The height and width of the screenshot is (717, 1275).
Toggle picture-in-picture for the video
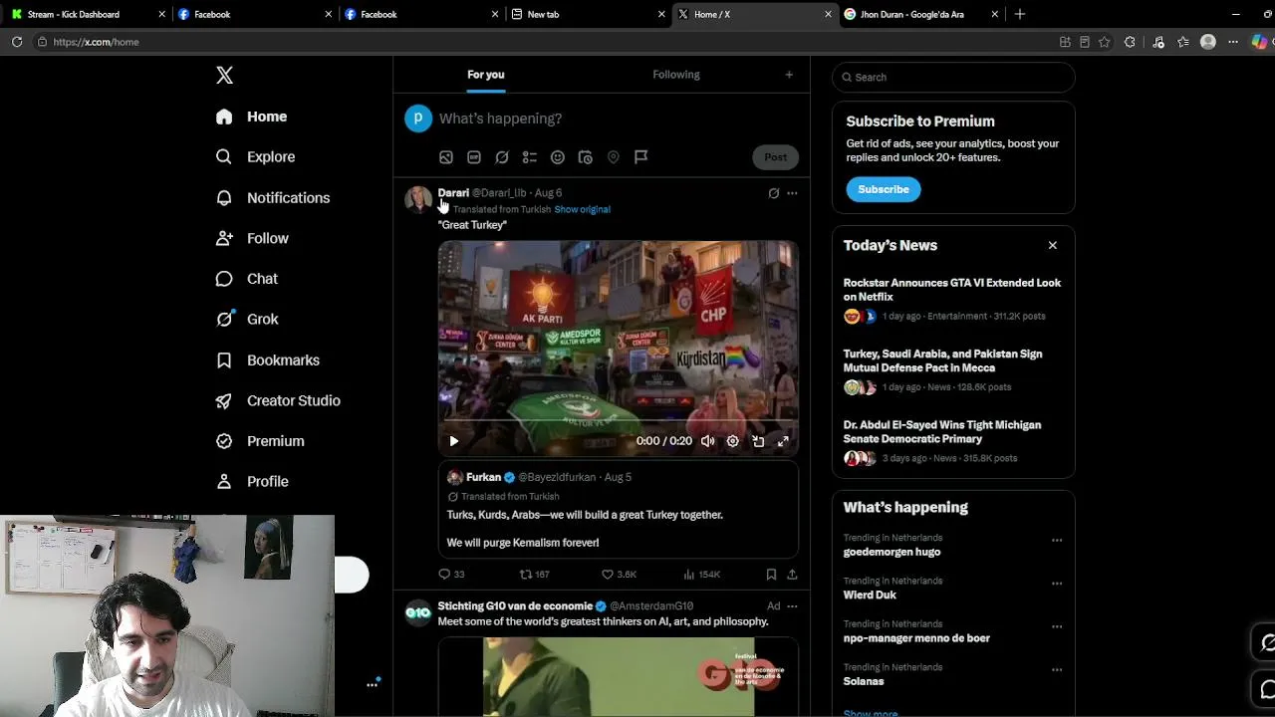pyautogui.click(x=758, y=441)
